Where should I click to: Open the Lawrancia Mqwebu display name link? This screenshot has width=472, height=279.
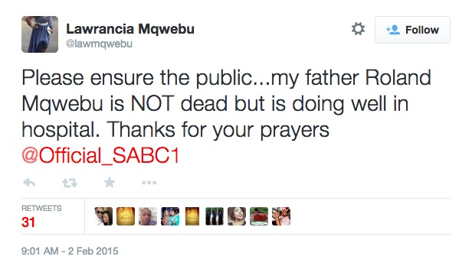point(130,29)
